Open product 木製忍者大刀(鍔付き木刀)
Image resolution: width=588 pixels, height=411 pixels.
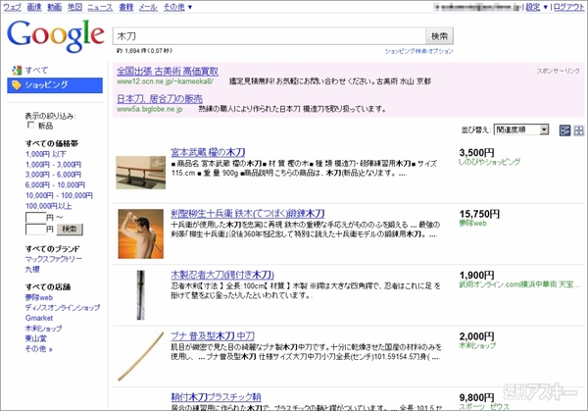pyautogui.click(x=222, y=275)
